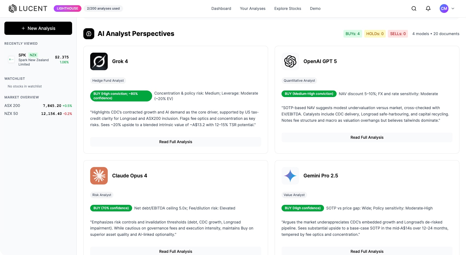Click the Claude Opus 4 logo
Viewport: 466px width, 255px height.
point(99,176)
